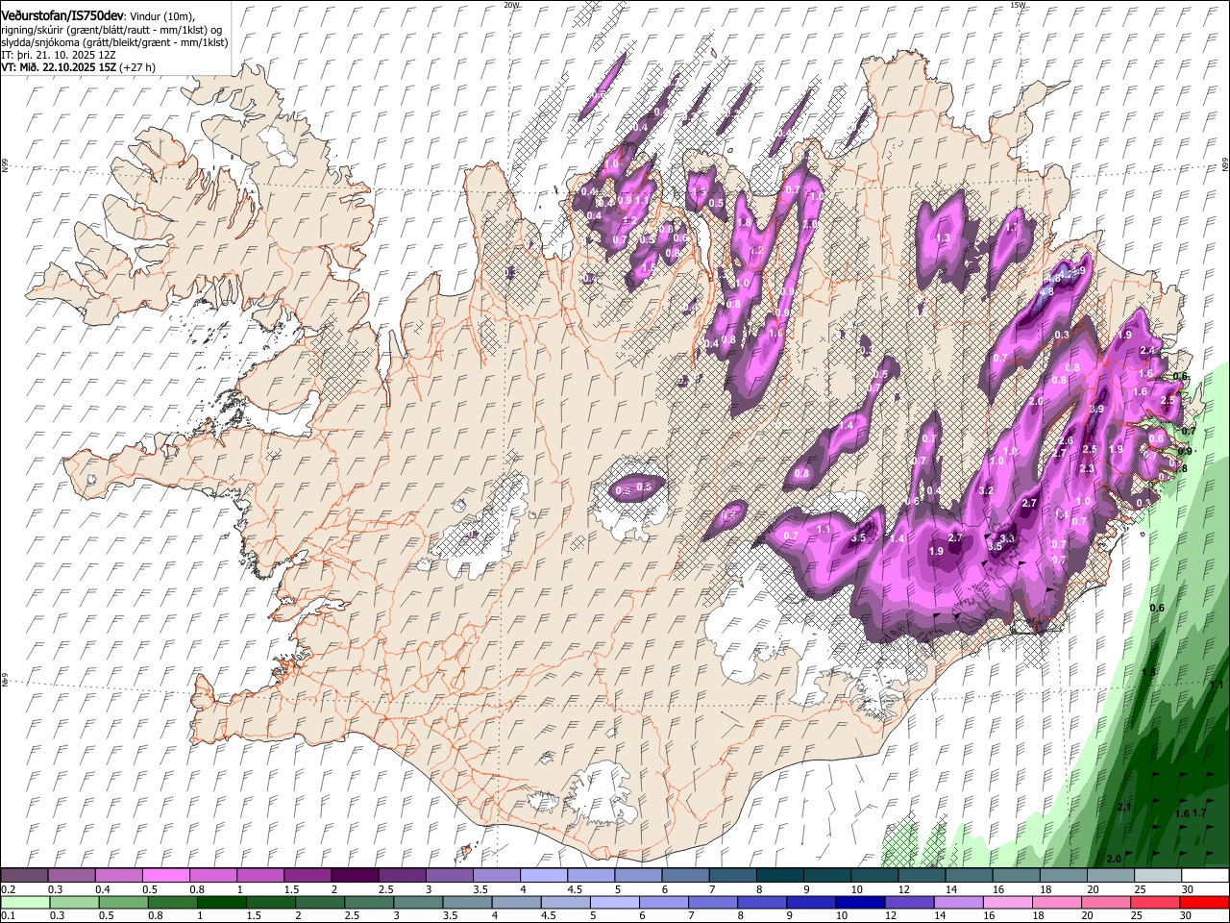Click the white swatch ending the upper legend row
Screen dimensions: 1230x923
[1204, 876]
